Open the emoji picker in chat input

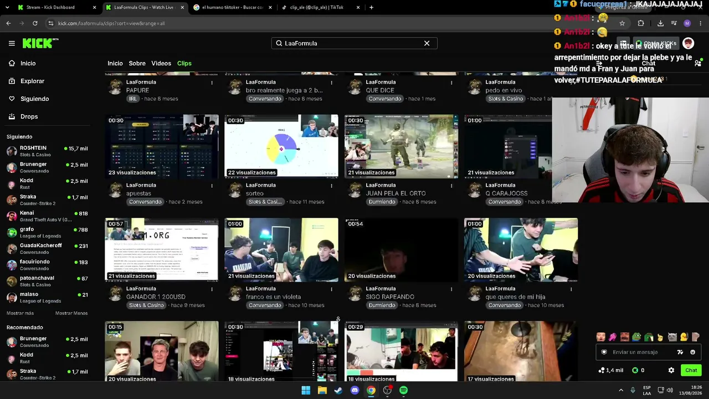pyautogui.click(x=692, y=352)
